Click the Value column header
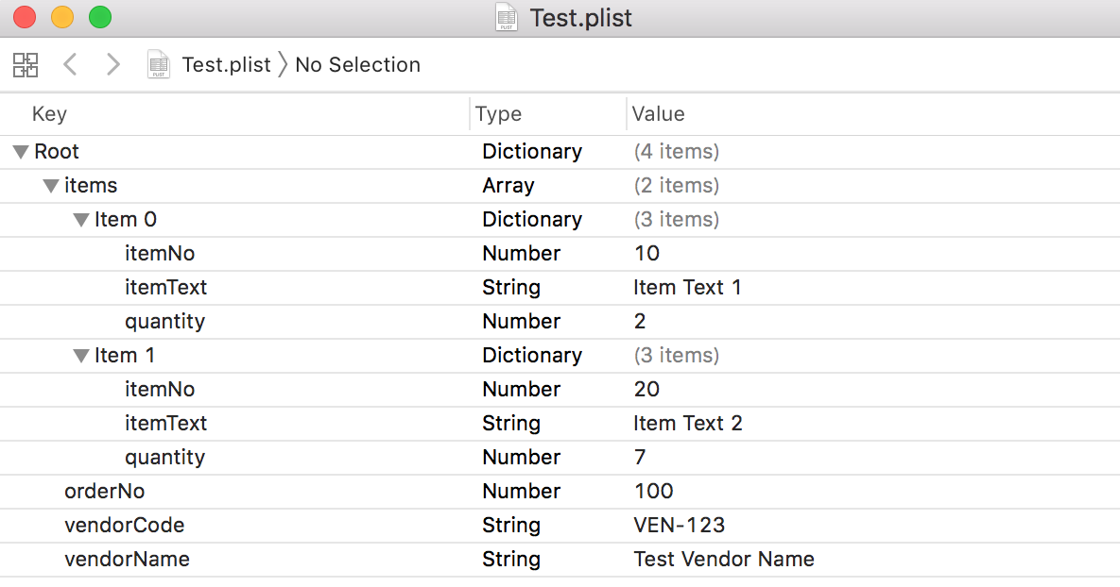This screenshot has height=587, width=1120. pyautogui.click(x=658, y=114)
